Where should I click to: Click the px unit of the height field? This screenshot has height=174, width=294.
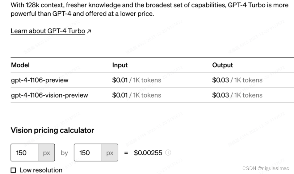tap(110, 153)
